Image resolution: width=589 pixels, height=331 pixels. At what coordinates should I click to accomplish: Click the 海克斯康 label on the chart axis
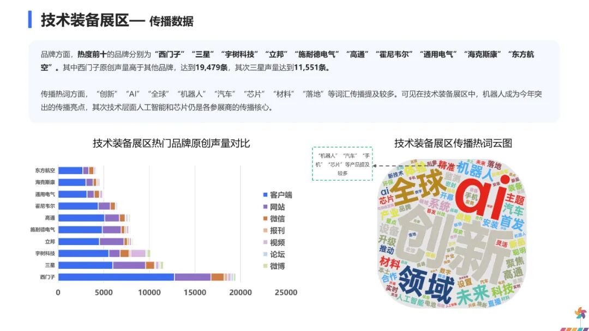[x=45, y=182]
